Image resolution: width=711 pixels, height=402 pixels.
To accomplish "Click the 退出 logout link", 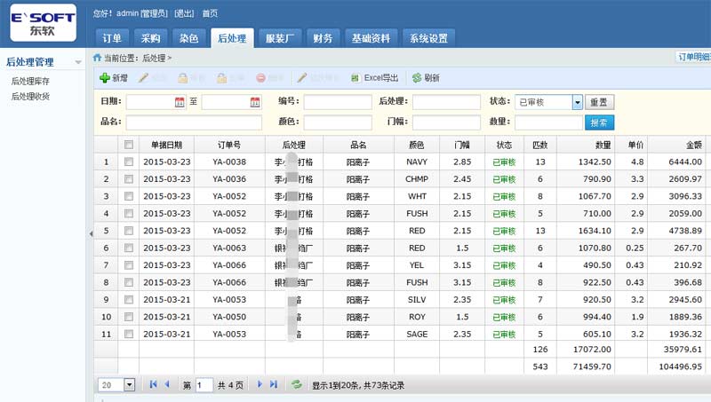I will point(185,13).
